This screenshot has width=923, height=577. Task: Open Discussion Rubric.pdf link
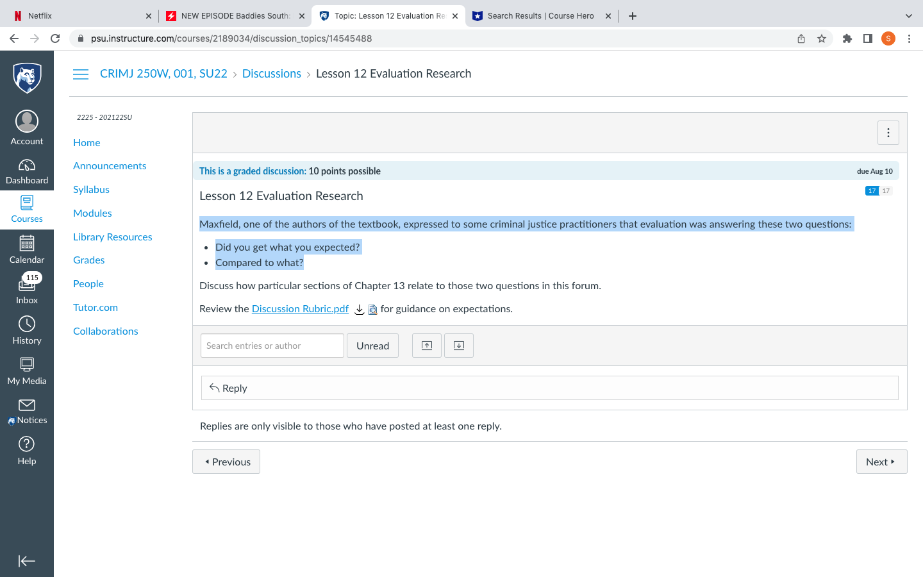click(300, 309)
